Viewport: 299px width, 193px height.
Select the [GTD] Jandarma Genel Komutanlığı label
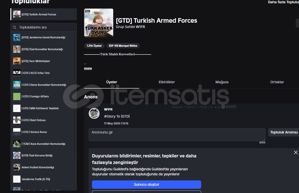[x=43, y=38]
